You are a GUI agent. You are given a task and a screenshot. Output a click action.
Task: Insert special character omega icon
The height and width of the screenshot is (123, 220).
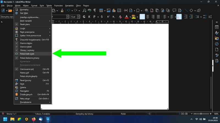138,10
